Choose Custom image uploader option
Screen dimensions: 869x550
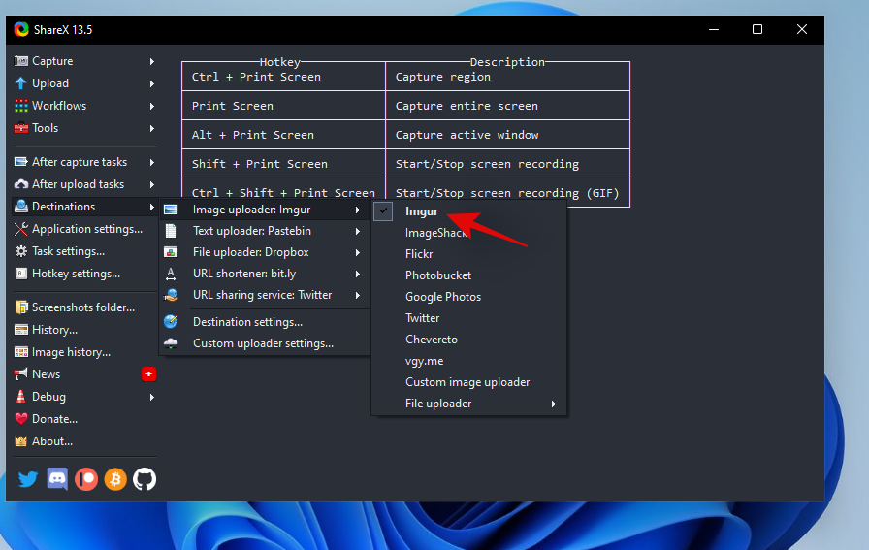467,382
